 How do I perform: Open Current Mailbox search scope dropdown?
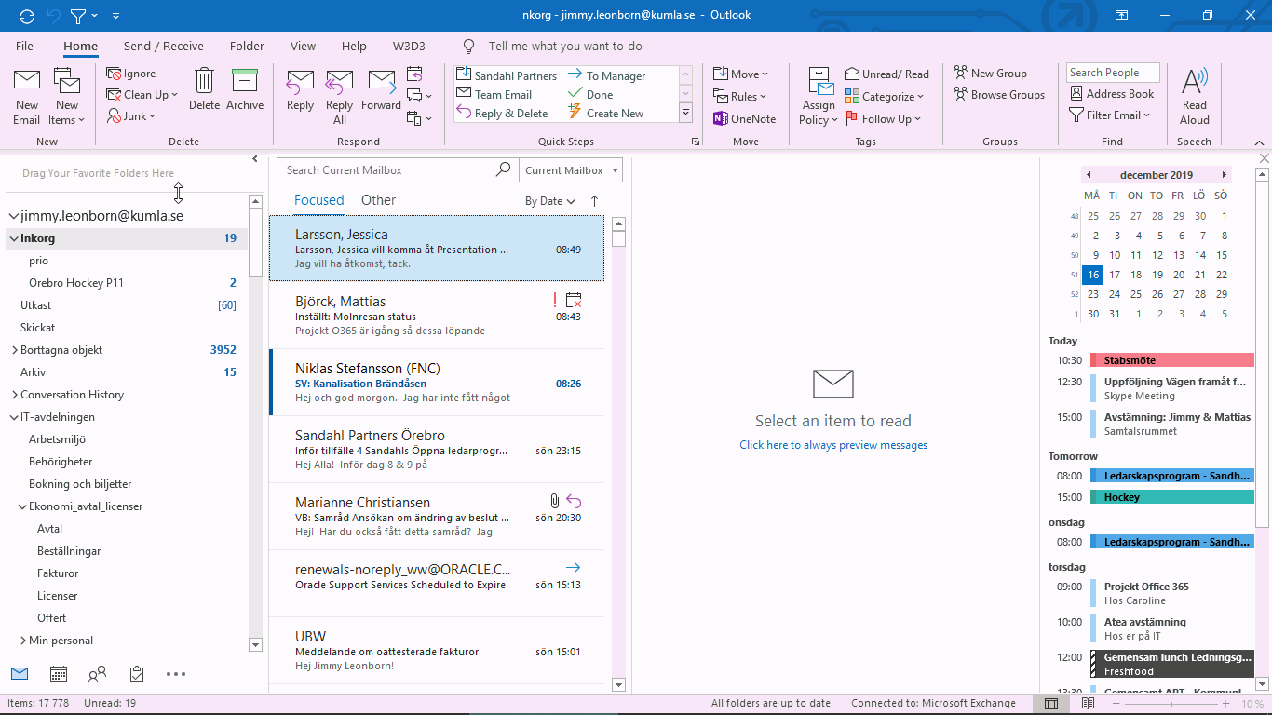tap(570, 169)
